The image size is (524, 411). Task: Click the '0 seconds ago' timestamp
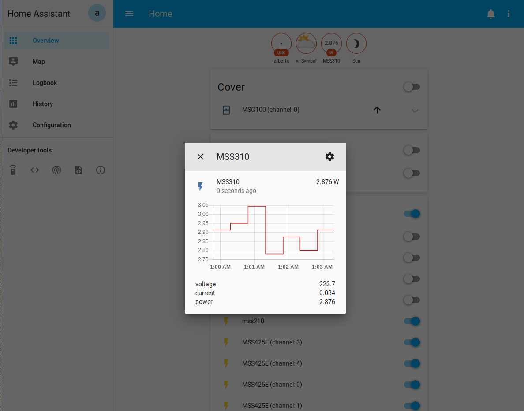(236, 191)
